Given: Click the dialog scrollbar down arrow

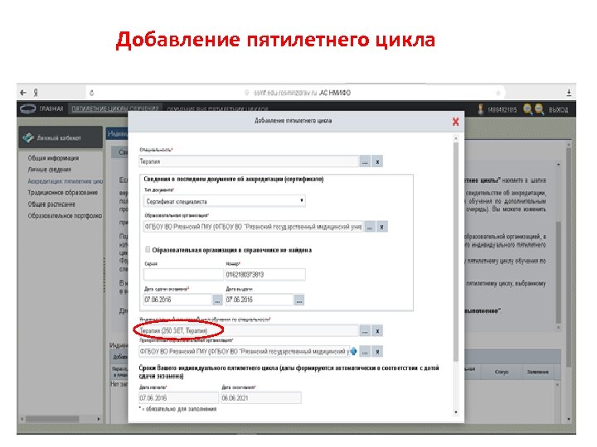Looking at the screenshot, I should pos(456,412).
